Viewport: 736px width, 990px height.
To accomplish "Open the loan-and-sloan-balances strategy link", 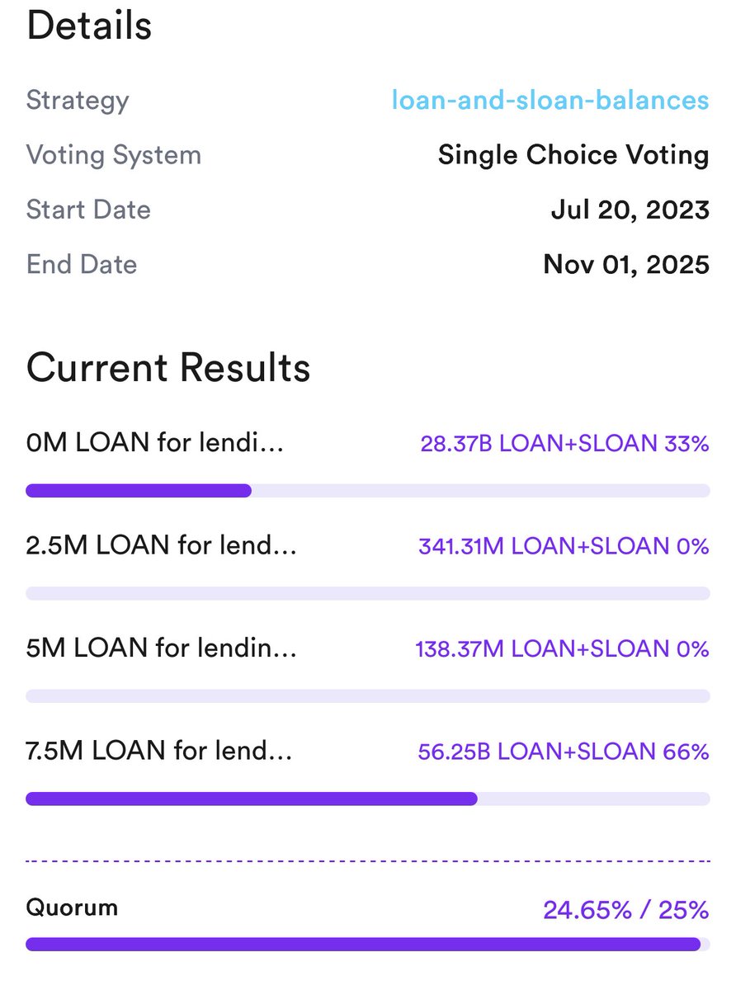I will click(x=550, y=101).
